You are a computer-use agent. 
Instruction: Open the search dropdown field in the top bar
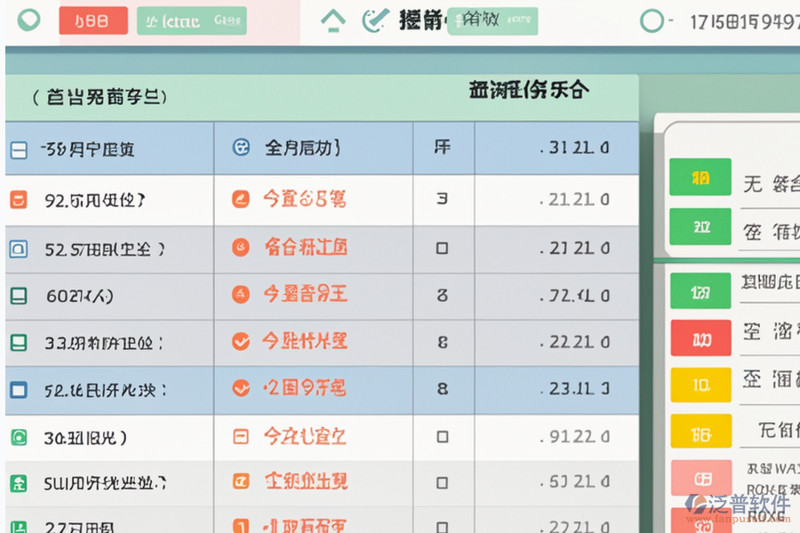[x=492, y=20]
